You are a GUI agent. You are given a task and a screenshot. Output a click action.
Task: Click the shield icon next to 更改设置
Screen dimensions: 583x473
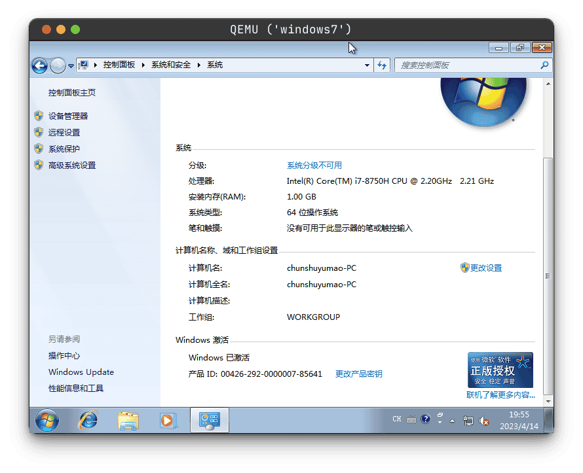(x=465, y=268)
